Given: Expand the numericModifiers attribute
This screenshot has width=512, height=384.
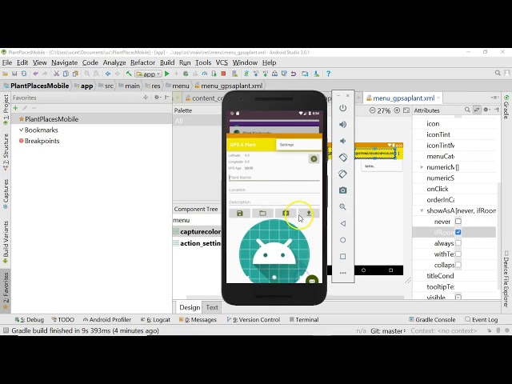Looking at the screenshot, I should point(422,167).
